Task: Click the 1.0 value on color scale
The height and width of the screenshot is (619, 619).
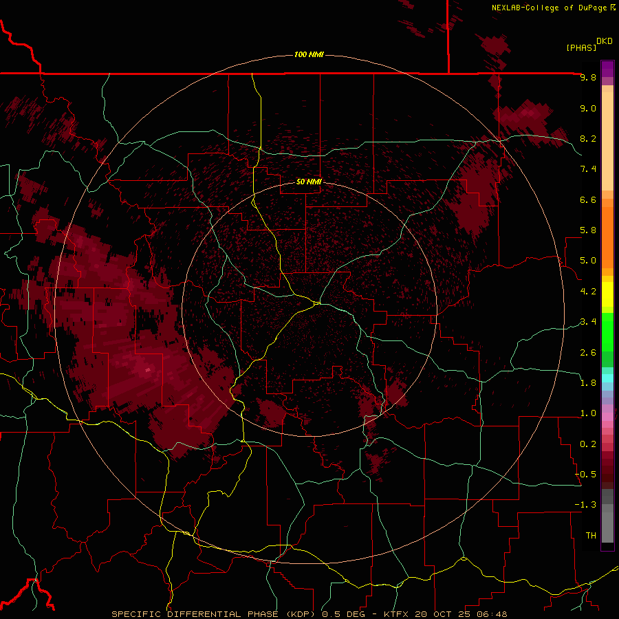Action: [588, 413]
